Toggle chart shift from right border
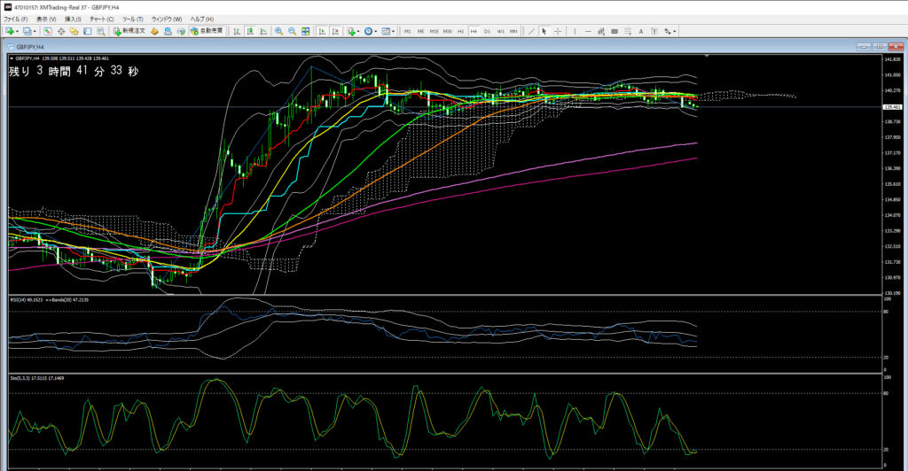Image resolution: width=908 pixels, height=471 pixels. pyautogui.click(x=335, y=31)
